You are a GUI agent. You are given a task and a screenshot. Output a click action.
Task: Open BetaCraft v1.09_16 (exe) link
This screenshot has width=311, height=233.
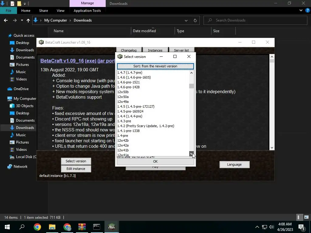68,61
